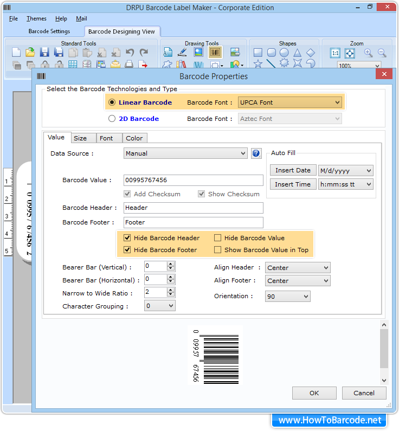The width and height of the screenshot is (399, 431).
Task: Switch to the Font tab
Action: pyautogui.click(x=109, y=138)
